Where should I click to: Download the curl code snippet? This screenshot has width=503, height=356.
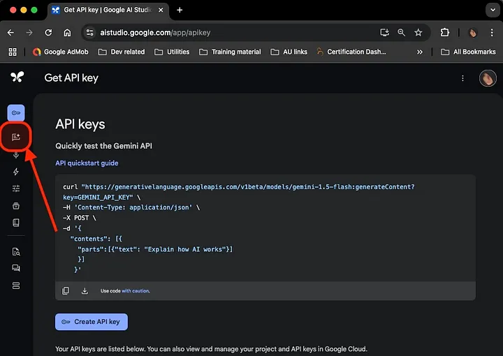tap(85, 290)
